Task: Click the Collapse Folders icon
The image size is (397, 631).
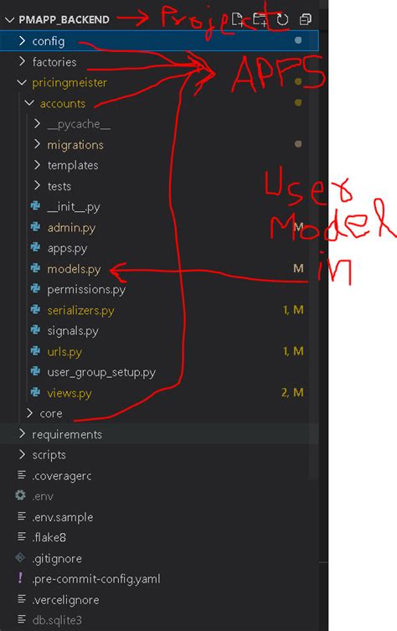Action: coord(306,19)
